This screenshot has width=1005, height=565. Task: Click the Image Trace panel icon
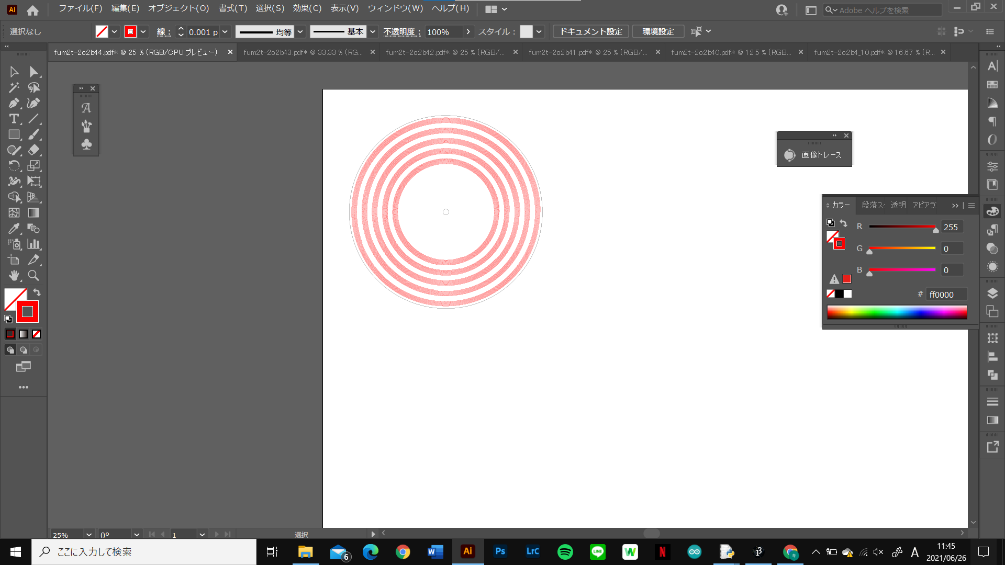click(x=789, y=155)
